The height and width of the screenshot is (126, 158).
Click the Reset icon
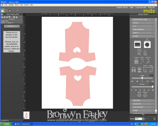click(139, 95)
